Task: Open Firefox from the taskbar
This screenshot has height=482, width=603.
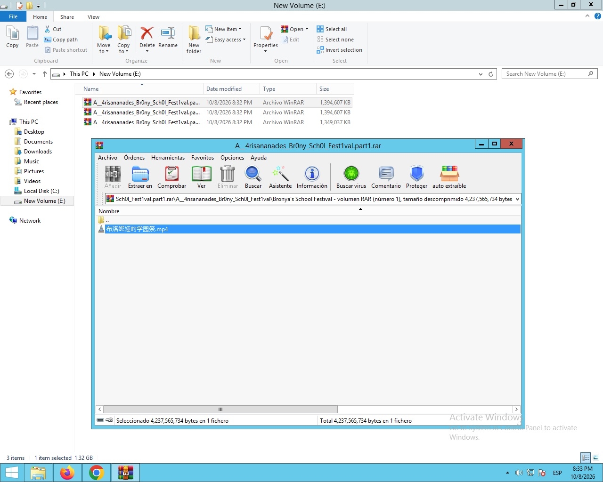Action: tap(67, 473)
